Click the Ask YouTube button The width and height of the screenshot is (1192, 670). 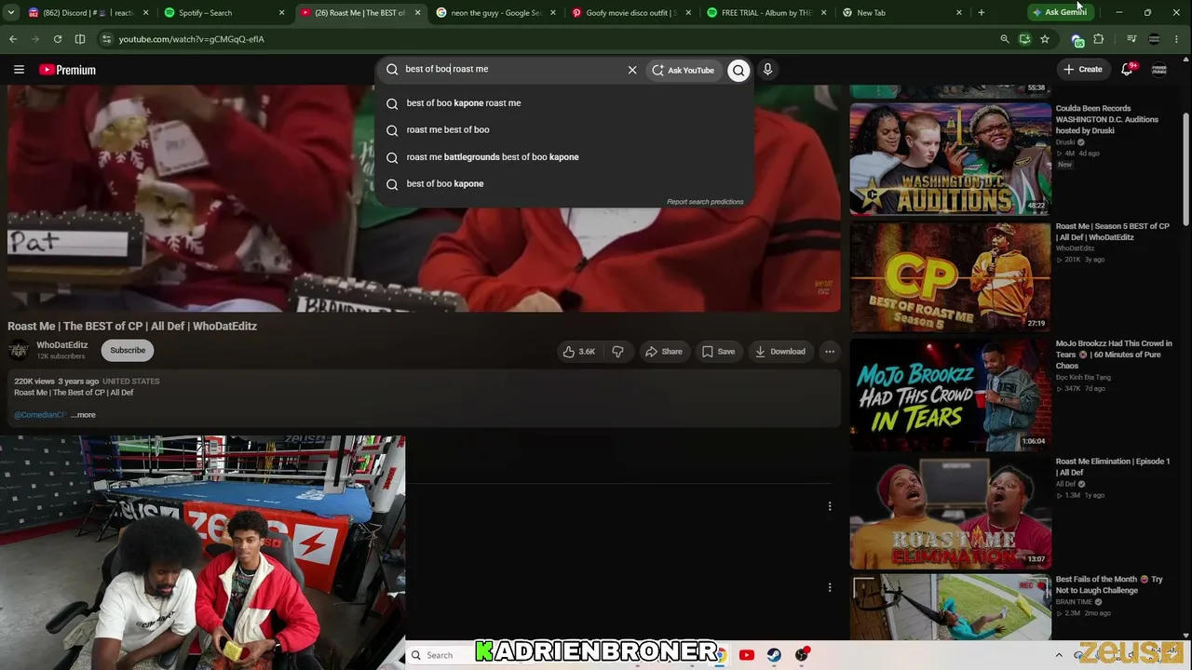(684, 70)
